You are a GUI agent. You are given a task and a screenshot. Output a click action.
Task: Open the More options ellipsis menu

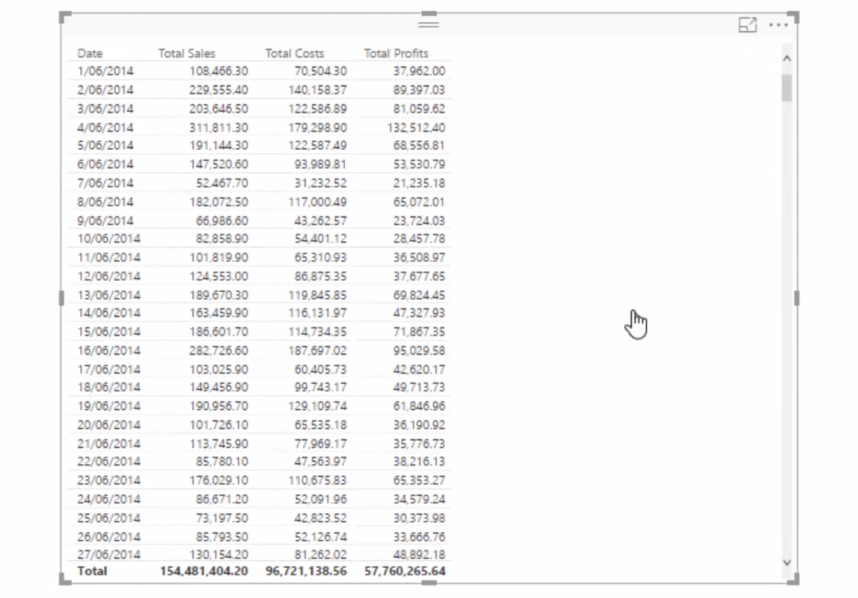tap(778, 25)
